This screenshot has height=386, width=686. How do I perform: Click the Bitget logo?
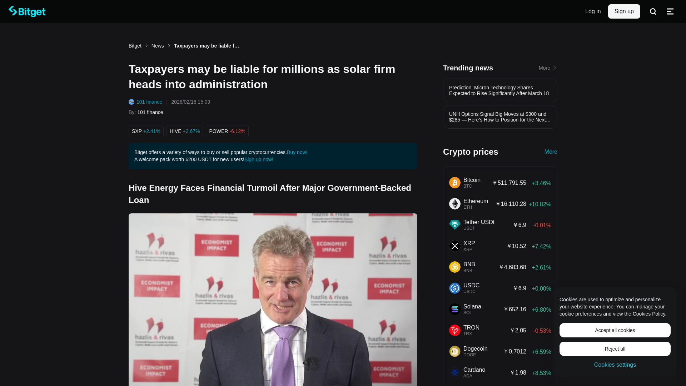pos(27,11)
